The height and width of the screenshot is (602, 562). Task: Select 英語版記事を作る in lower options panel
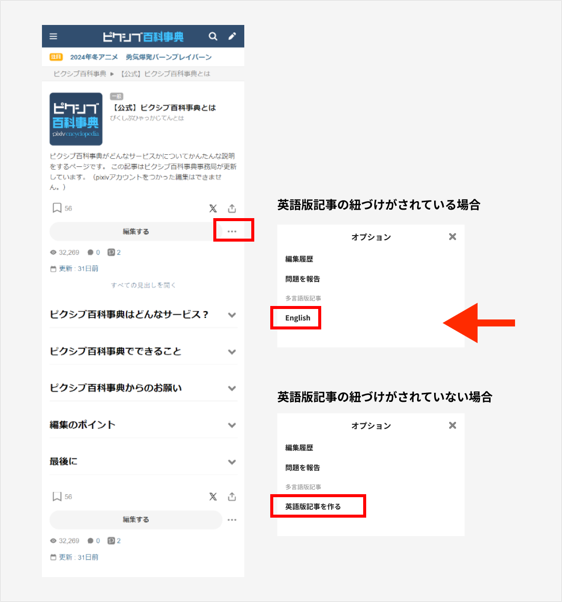point(313,507)
